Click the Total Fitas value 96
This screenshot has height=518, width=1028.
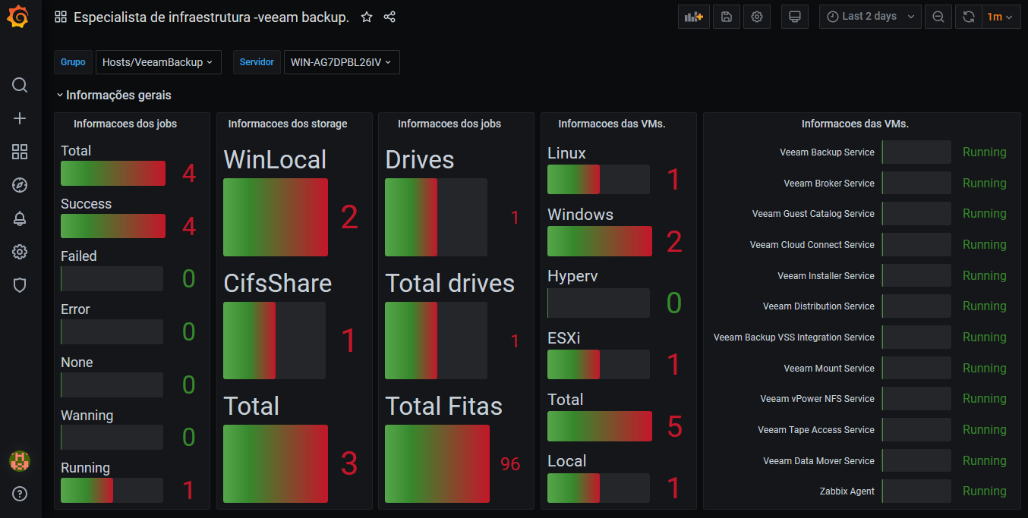tap(511, 464)
